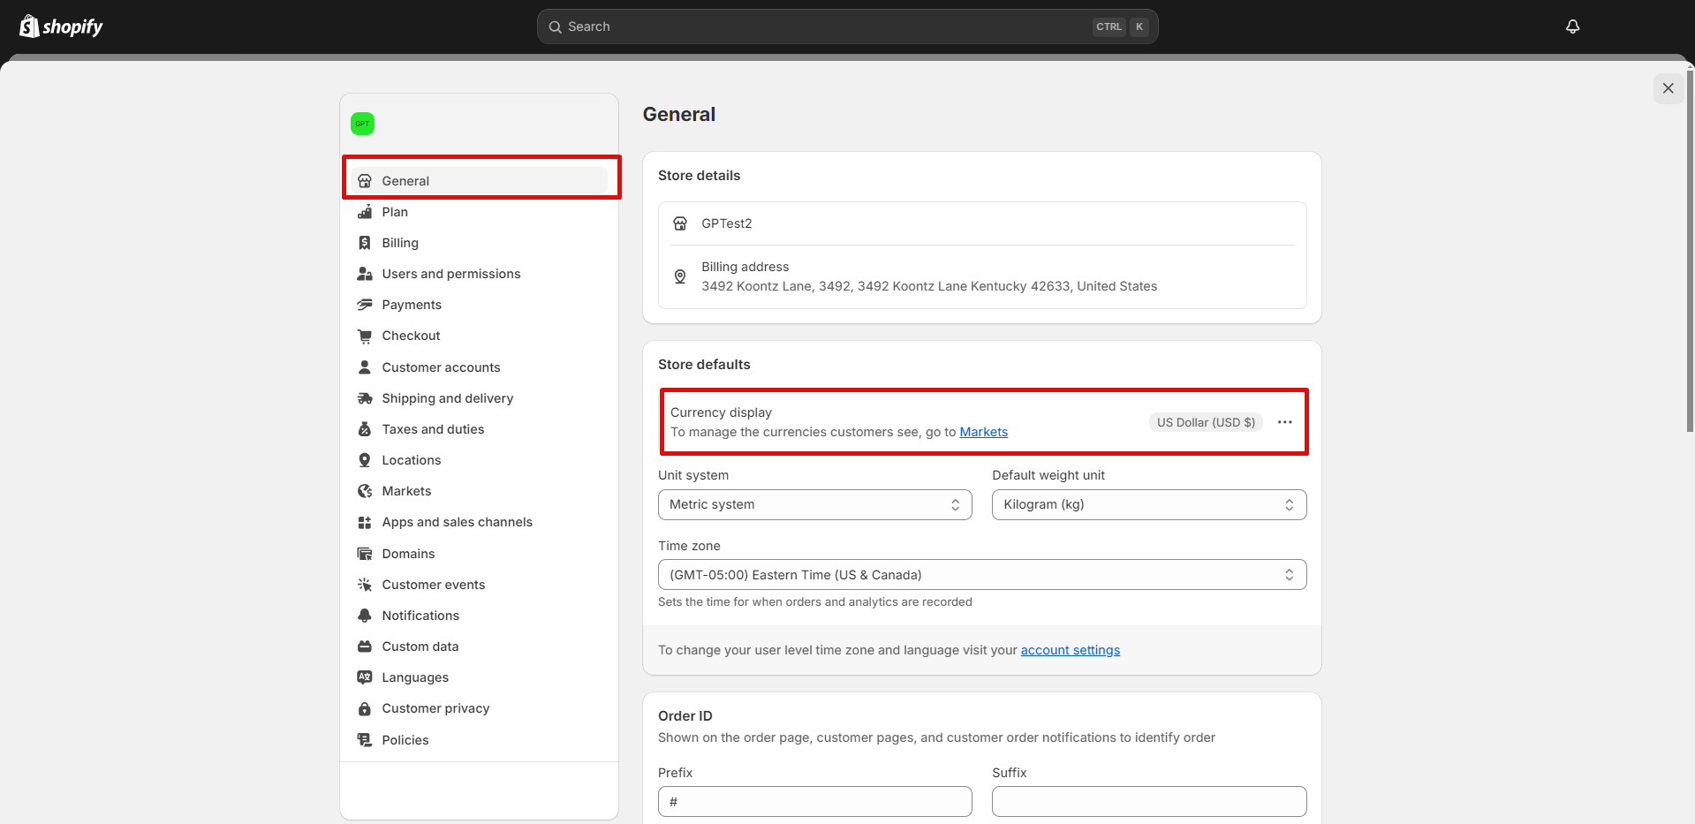Viewport: 1695px width, 824px height.
Task: Open currency display three-dot options menu
Action: pos(1284,422)
